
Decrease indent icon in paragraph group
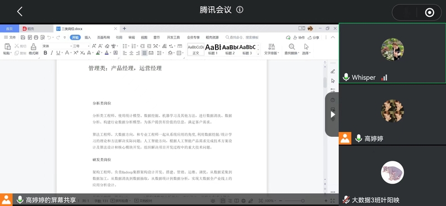[142, 46]
